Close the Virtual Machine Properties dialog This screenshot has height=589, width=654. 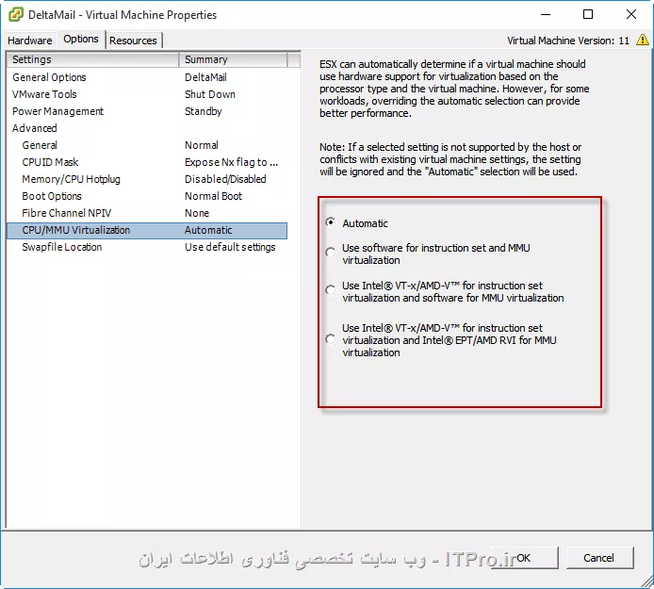coord(631,14)
